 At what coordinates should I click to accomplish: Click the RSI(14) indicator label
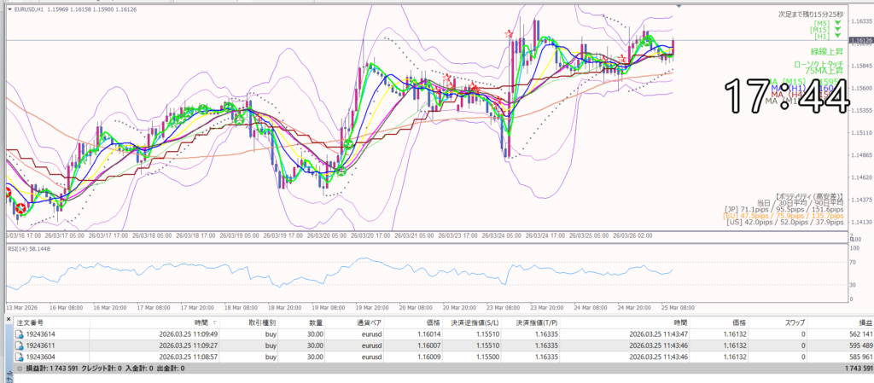coord(31,248)
